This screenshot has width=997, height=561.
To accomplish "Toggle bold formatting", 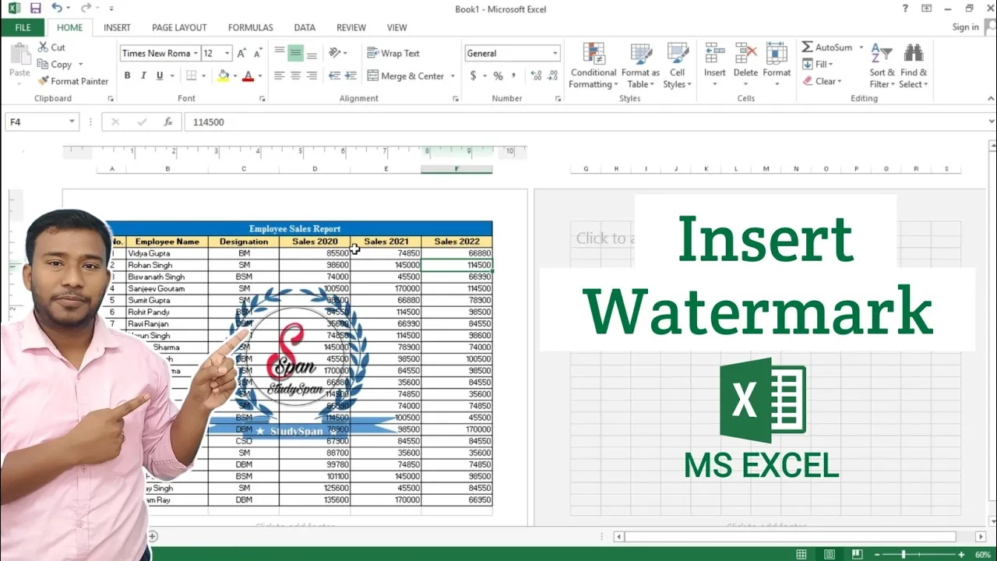I will [x=127, y=76].
